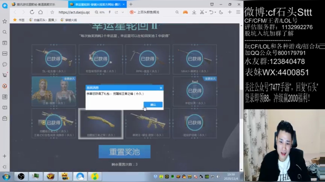The image size is (325, 182).
Task: Click the skin shirt icon in the title bar
Action: tap(212, 5)
